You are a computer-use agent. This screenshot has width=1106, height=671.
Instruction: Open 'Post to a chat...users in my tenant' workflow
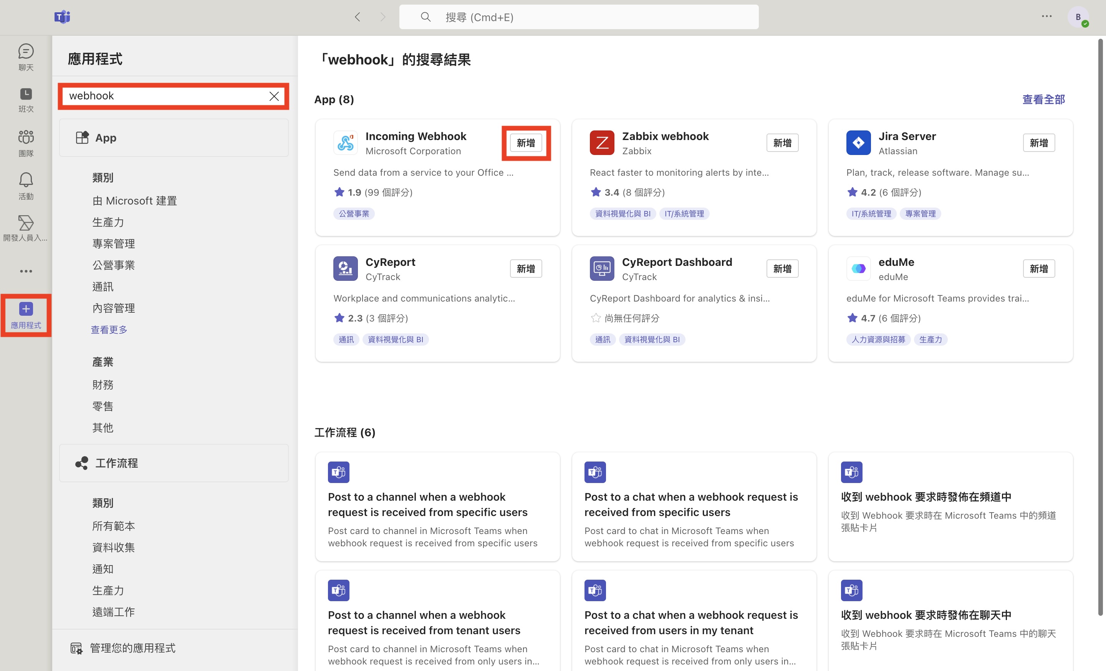pos(694,621)
